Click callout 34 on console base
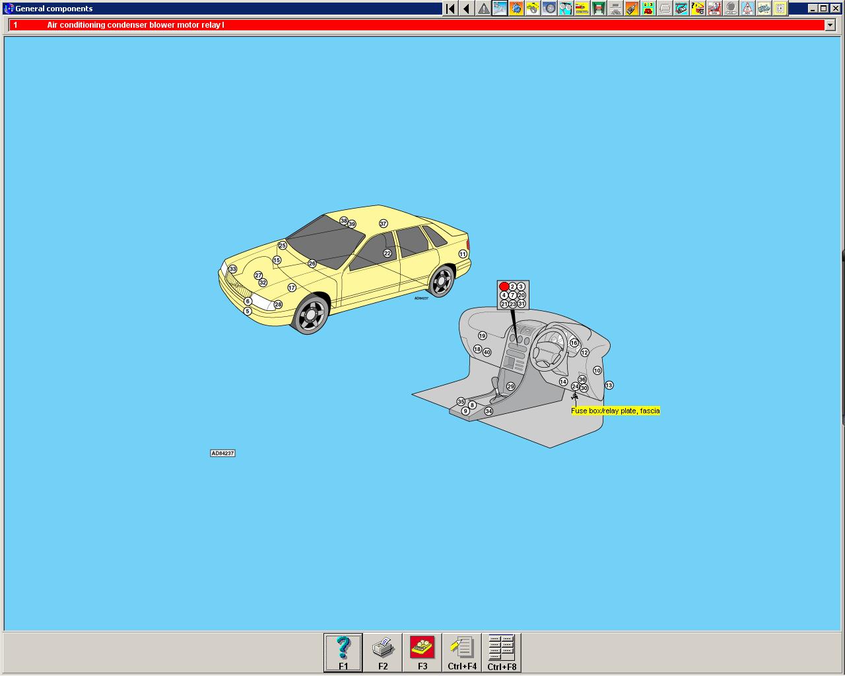 489,411
